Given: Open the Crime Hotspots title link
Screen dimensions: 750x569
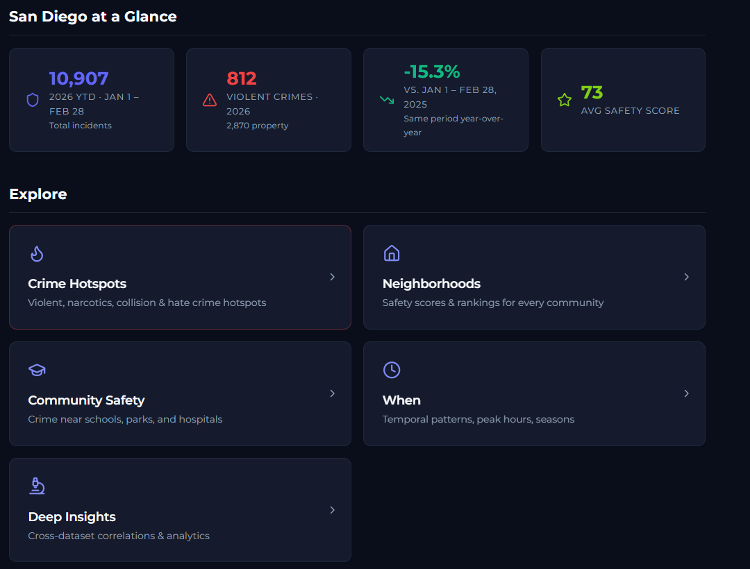Looking at the screenshot, I should click(x=77, y=284).
